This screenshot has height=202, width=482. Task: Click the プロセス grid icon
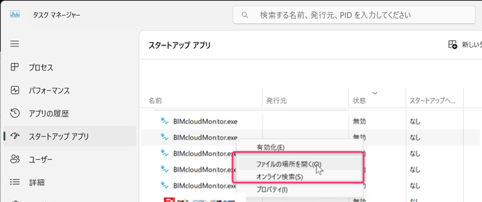pyautogui.click(x=15, y=67)
